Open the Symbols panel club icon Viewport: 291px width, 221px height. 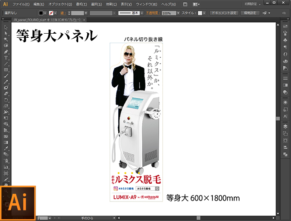(x=285, y=40)
